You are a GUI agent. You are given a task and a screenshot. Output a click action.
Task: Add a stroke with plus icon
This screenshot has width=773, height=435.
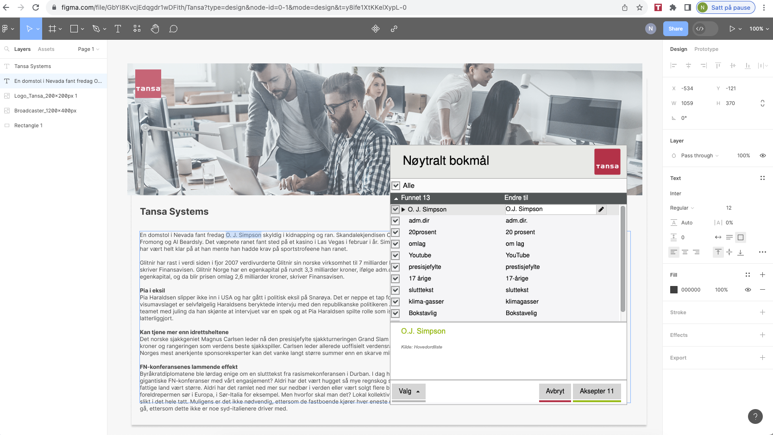pos(762,312)
